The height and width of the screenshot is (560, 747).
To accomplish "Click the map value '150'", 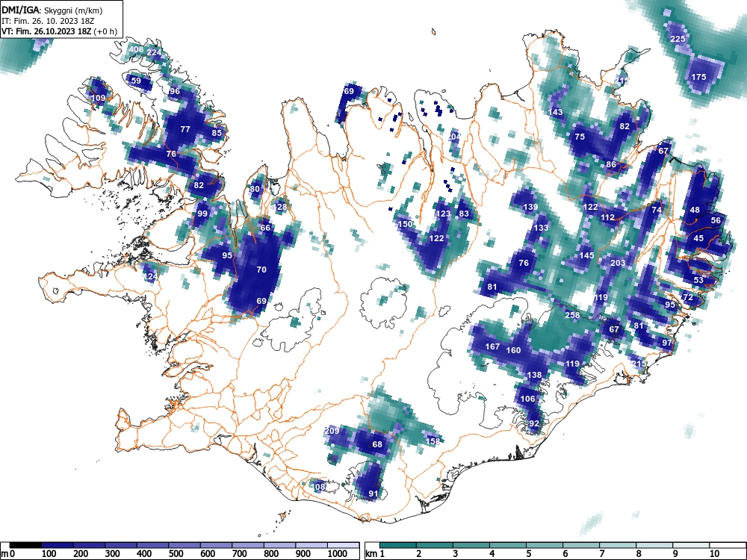I will click(405, 224).
